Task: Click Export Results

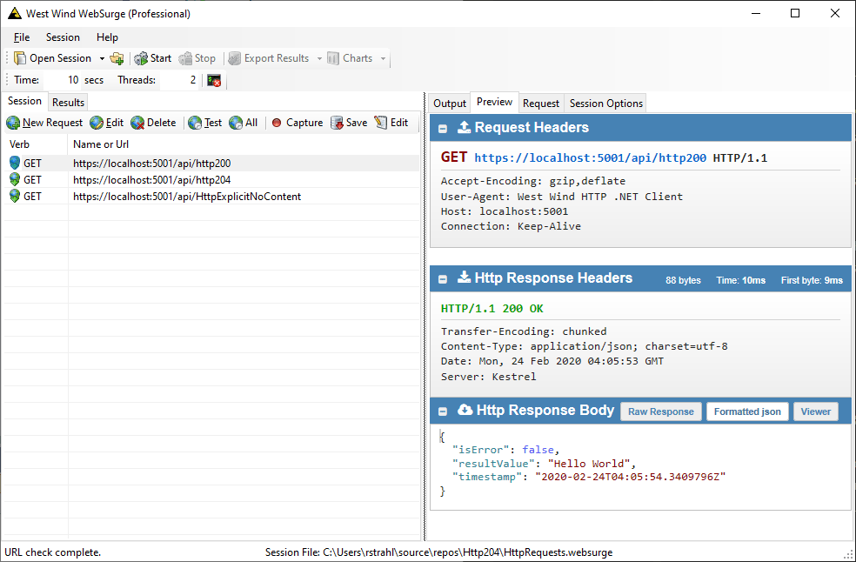Action: [x=269, y=58]
